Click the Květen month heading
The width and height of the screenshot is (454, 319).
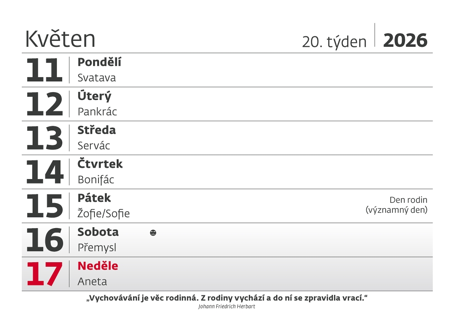click(x=60, y=39)
